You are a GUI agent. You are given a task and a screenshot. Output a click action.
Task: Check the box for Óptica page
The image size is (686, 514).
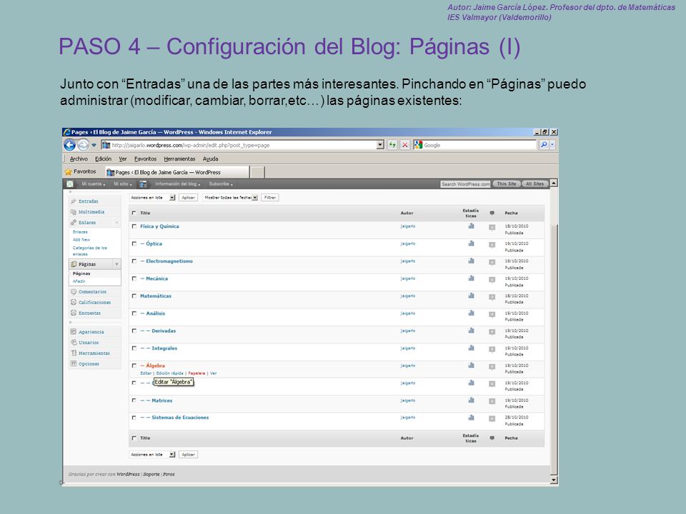click(x=134, y=244)
